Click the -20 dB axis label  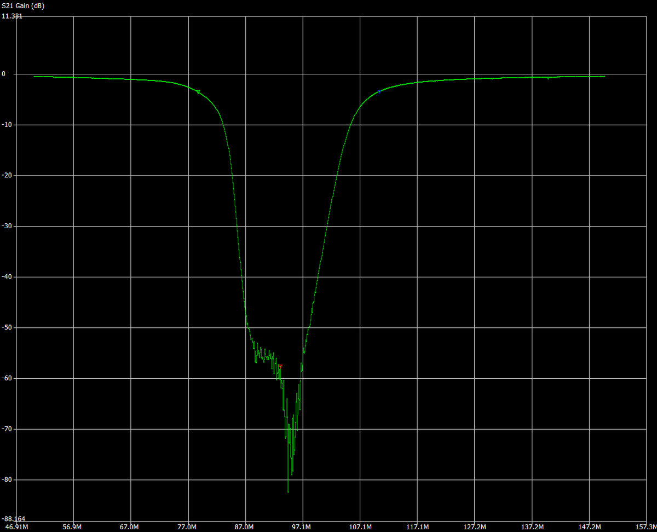pos(7,175)
